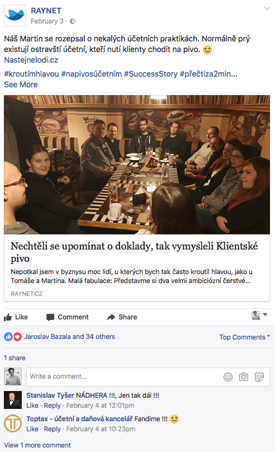Open the pub group photo thumbnail

point(137,164)
